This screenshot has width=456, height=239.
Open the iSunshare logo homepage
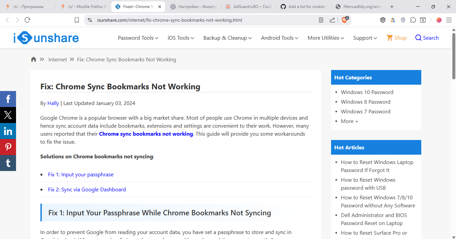coord(46,38)
